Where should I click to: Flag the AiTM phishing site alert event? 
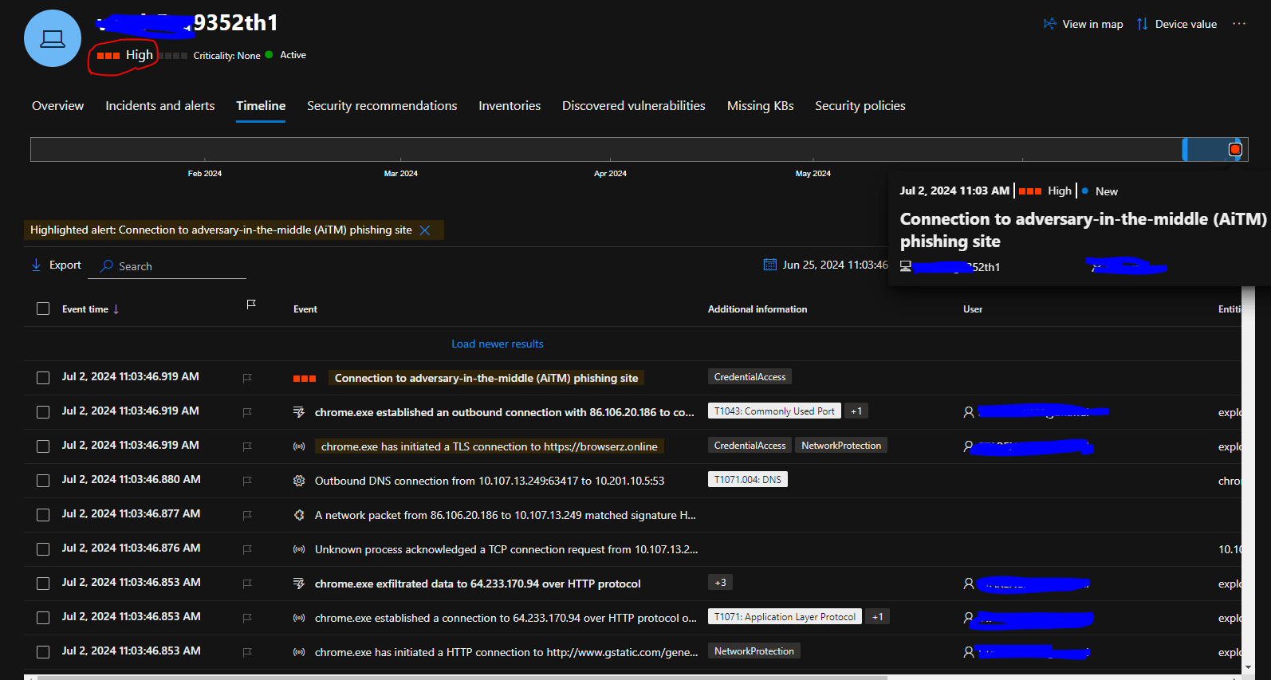(x=247, y=378)
